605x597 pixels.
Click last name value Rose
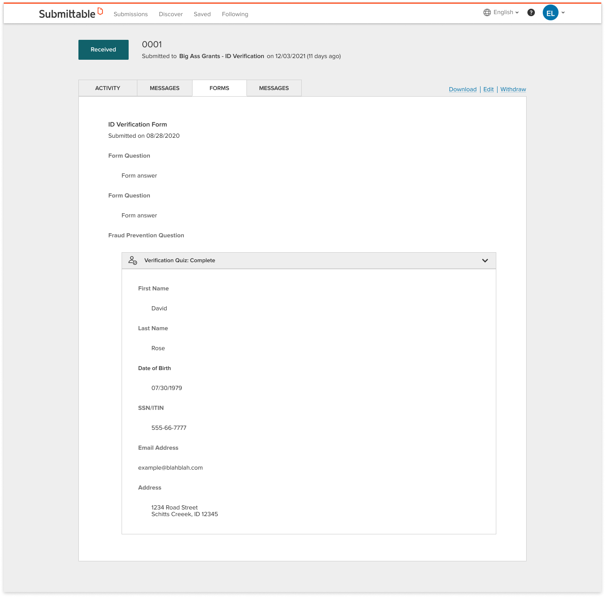[x=158, y=348]
